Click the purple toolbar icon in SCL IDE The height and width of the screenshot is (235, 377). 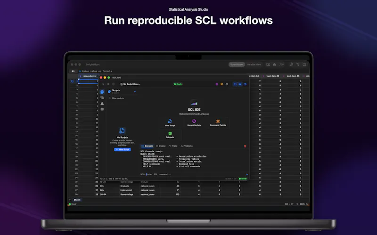[x=217, y=84]
